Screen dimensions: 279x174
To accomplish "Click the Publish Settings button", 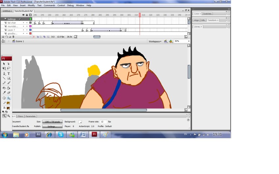I will coord(52,126).
